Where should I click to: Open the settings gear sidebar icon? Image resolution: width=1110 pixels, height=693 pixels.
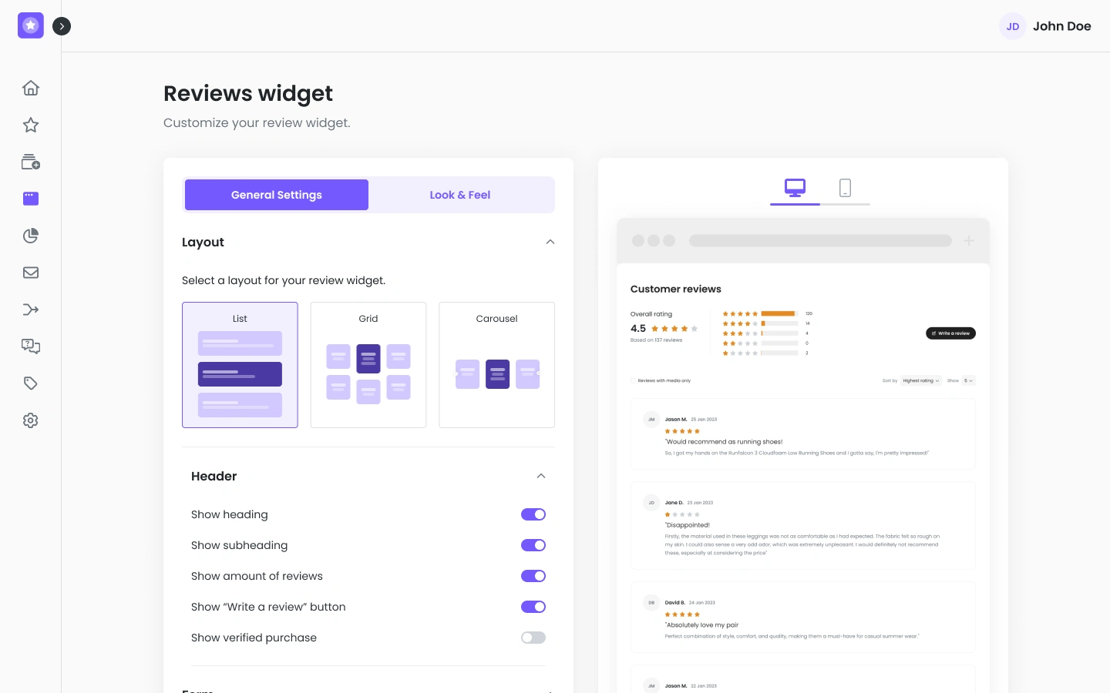tap(31, 420)
